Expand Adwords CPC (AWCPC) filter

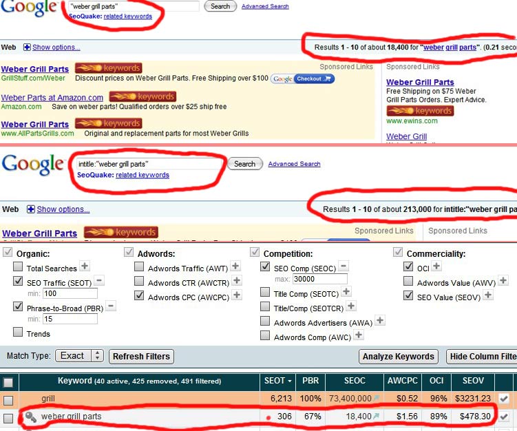pyautogui.click(x=236, y=295)
